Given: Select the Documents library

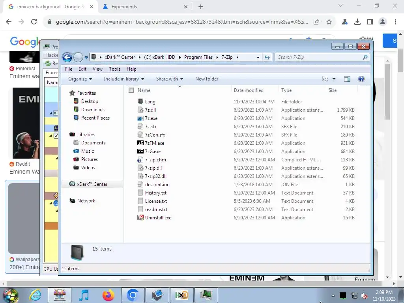Looking at the screenshot, I should tap(93, 143).
